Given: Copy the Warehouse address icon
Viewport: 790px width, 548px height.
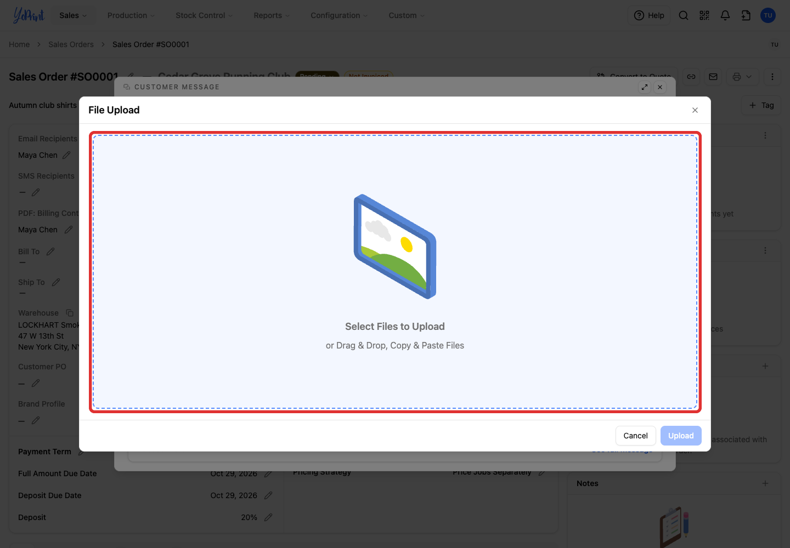Looking at the screenshot, I should click(x=70, y=313).
